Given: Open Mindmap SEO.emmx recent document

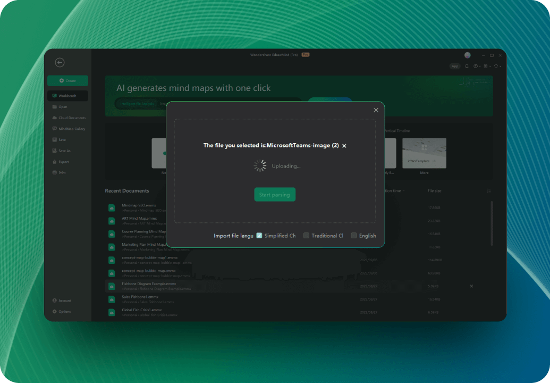Looking at the screenshot, I should click(139, 205).
